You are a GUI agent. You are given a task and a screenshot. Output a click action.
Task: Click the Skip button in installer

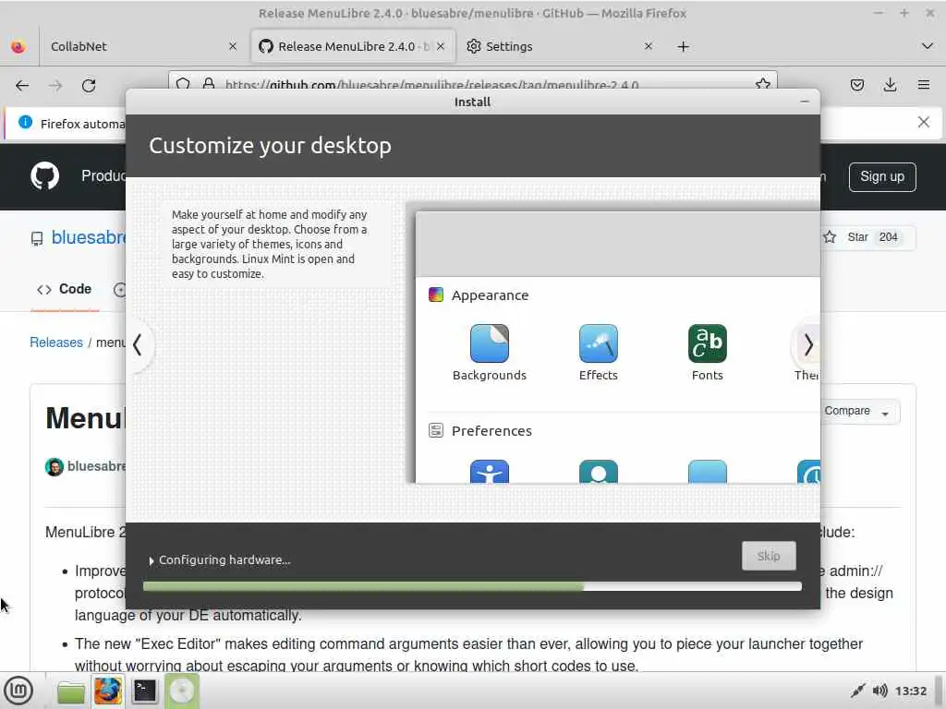(x=769, y=556)
